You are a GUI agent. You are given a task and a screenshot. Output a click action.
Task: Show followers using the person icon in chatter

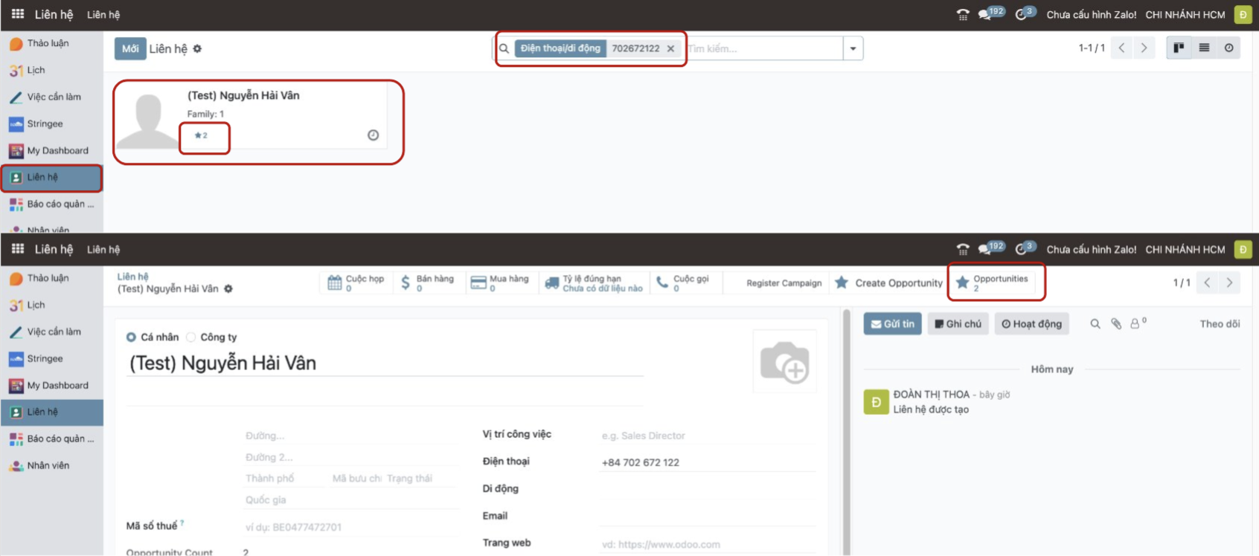point(1138,323)
